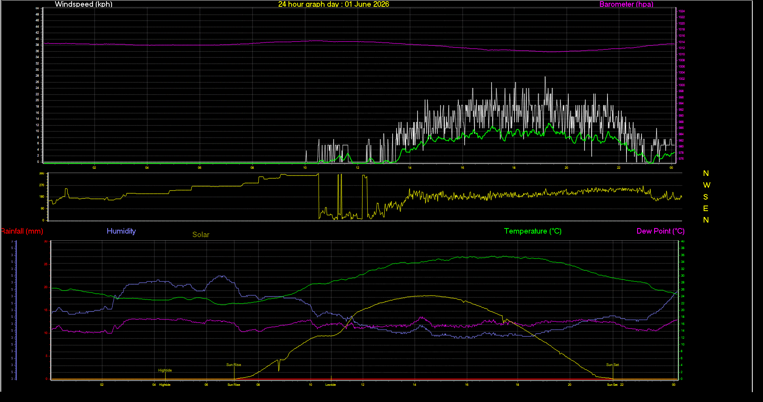This screenshot has width=763, height=402.
Task: Click 'Sun Set' on the lower graph time axis
Action: (x=612, y=385)
